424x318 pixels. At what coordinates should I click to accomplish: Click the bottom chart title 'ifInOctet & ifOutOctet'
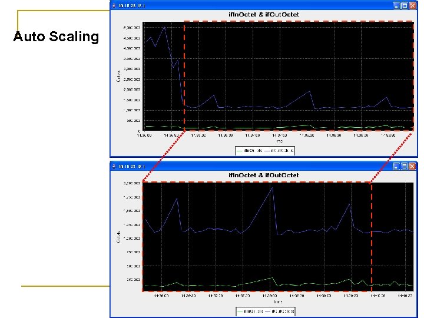pos(264,175)
